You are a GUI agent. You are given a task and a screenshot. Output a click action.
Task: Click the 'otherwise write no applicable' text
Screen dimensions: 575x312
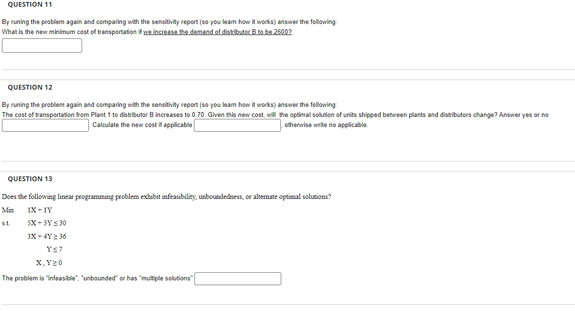pos(326,125)
